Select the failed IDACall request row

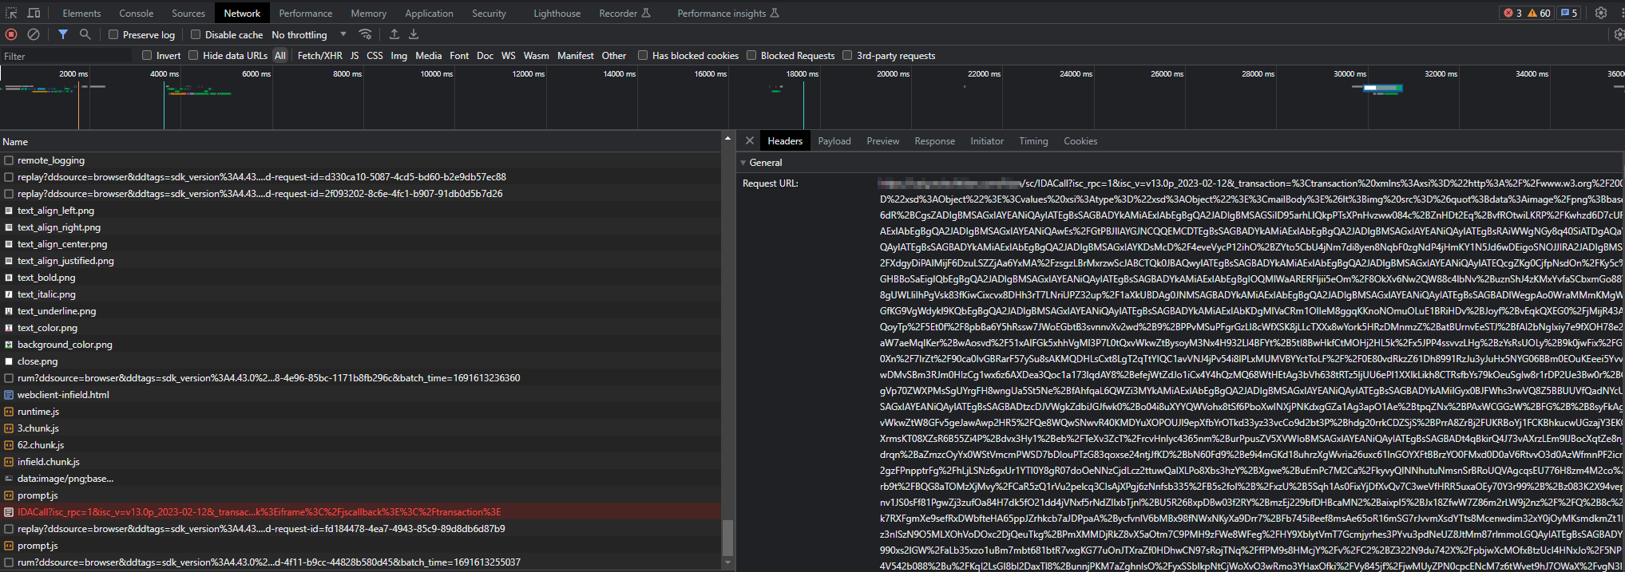pos(259,512)
